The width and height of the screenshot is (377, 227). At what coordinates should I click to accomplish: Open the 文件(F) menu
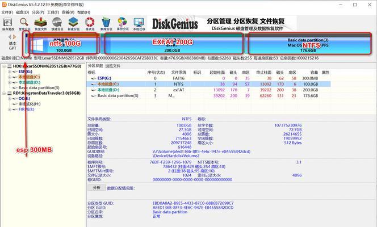(7, 12)
